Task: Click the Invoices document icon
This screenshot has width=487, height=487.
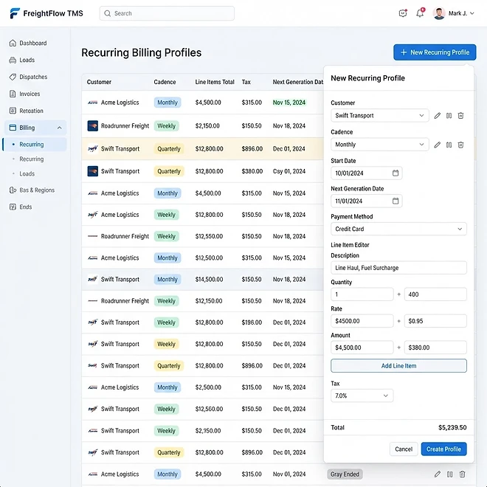Action: click(13, 94)
